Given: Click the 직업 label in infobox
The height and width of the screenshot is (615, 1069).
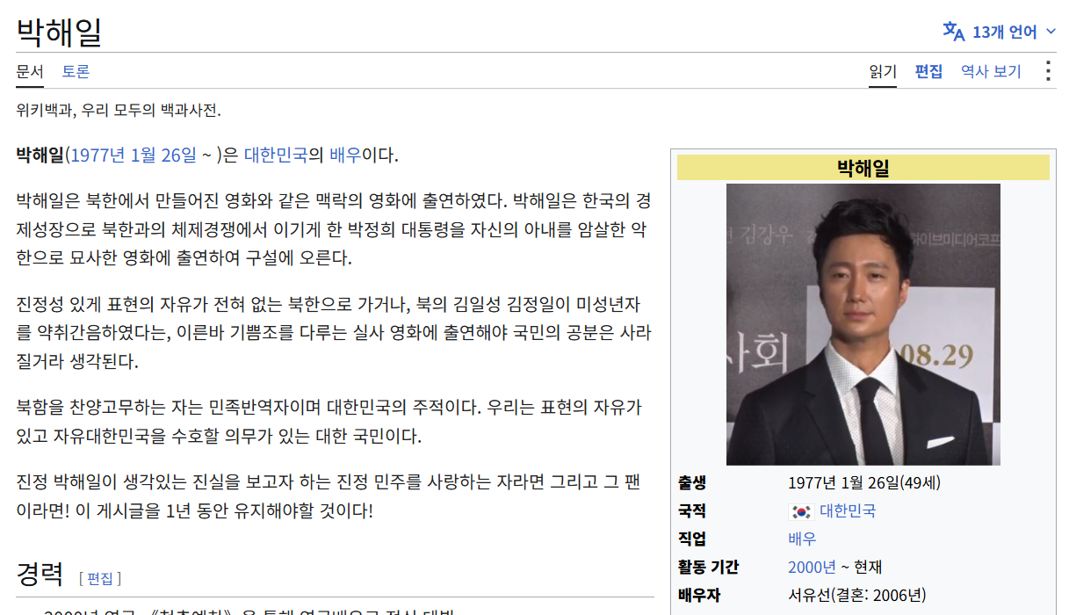Looking at the screenshot, I should pos(692,539).
